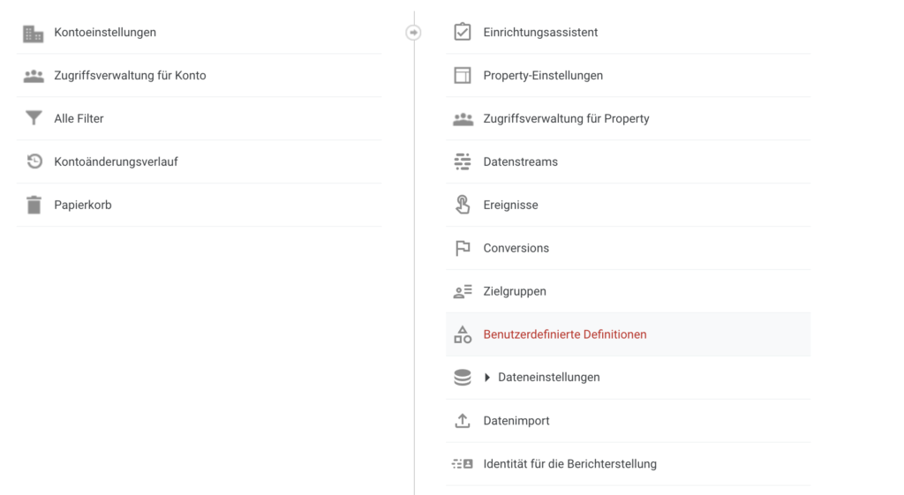
Task: Click the Benutzerdefinierte Definitionen shapes icon
Action: click(x=463, y=334)
